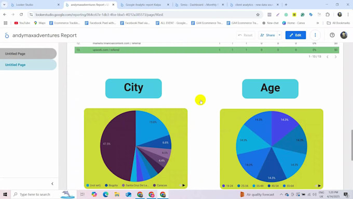
Task: Go to next table page arrow
Action: pos(335,57)
